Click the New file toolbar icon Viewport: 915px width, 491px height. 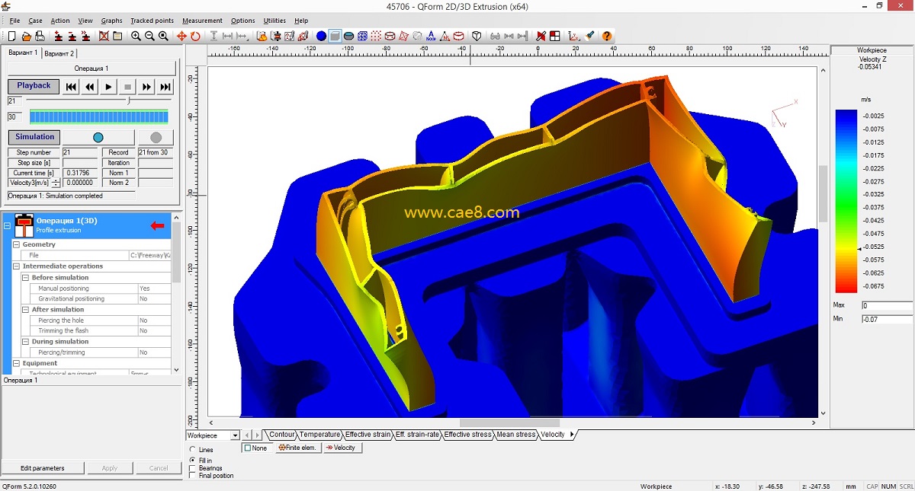(12, 36)
